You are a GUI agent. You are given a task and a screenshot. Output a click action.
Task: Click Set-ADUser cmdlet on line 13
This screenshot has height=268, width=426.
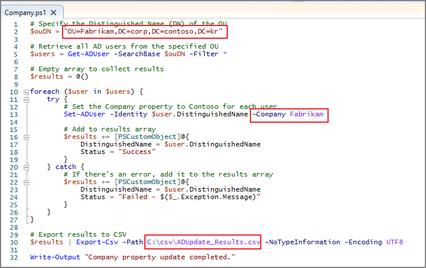[x=85, y=114]
